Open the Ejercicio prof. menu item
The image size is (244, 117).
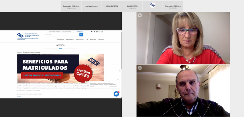click(70, 40)
